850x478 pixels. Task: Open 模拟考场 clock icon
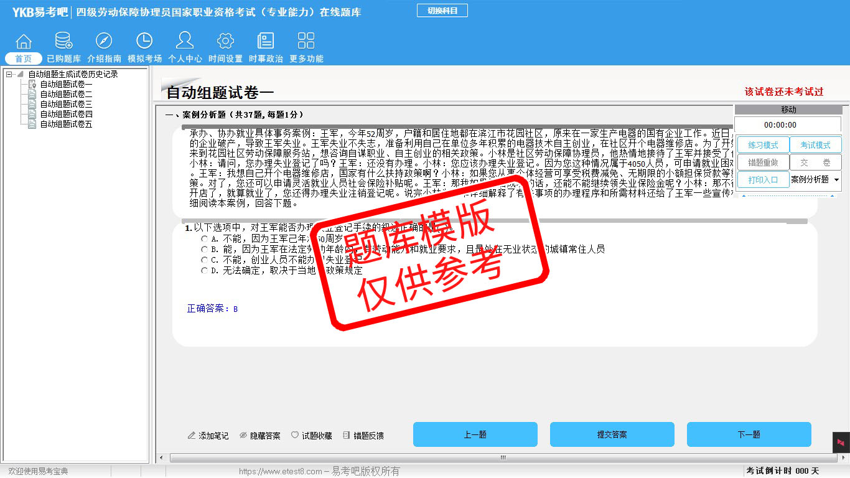tap(144, 42)
